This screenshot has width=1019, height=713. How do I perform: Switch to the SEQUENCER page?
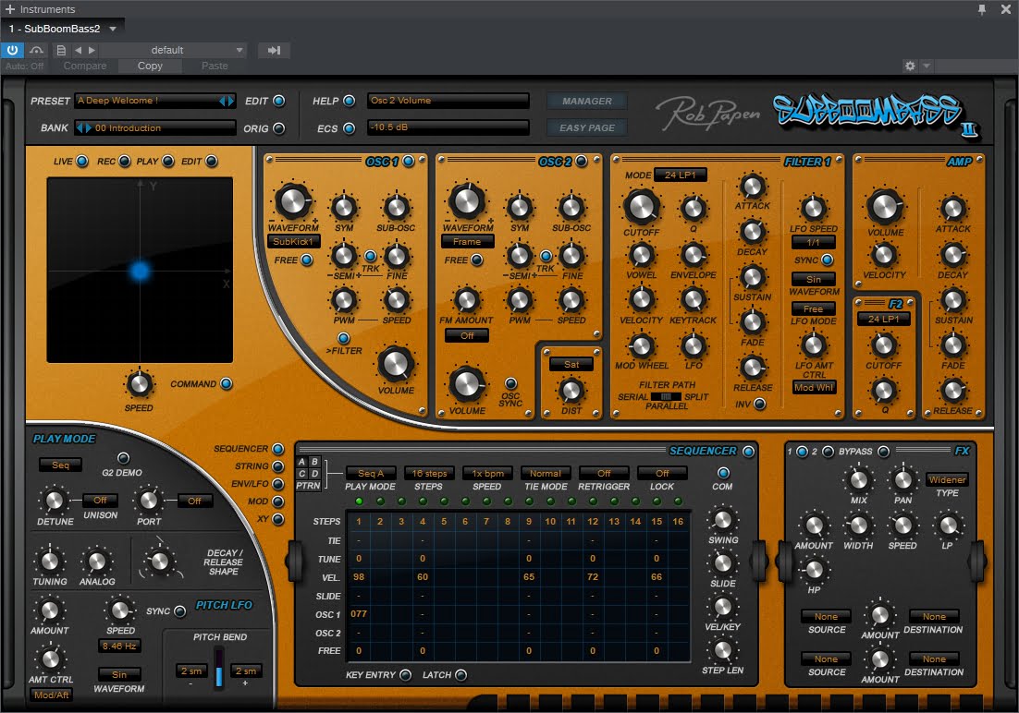coord(278,449)
